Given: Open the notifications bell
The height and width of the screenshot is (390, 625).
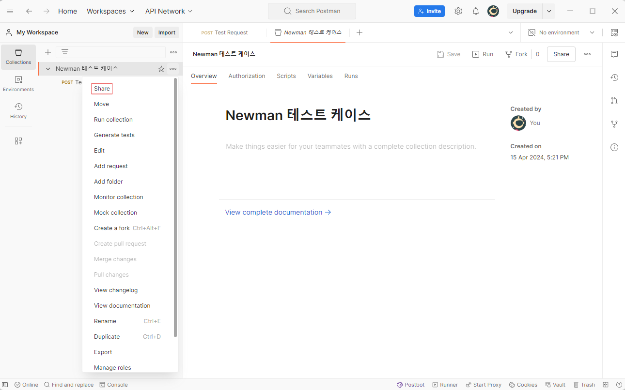Looking at the screenshot, I should [476, 11].
